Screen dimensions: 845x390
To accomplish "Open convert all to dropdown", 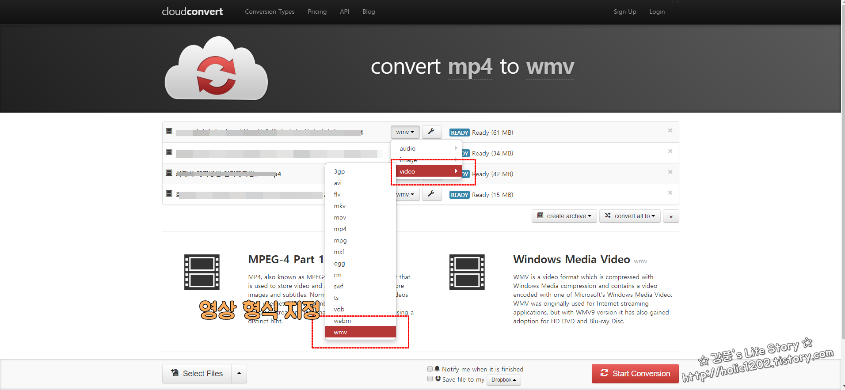I will pyautogui.click(x=630, y=216).
